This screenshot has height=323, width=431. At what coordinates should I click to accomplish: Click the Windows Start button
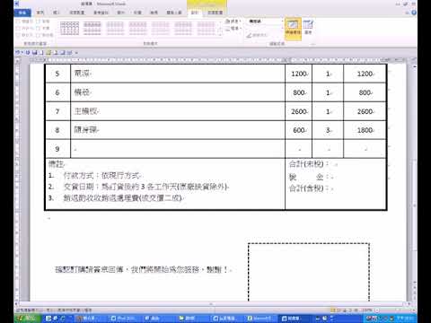click(x=26, y=319)
